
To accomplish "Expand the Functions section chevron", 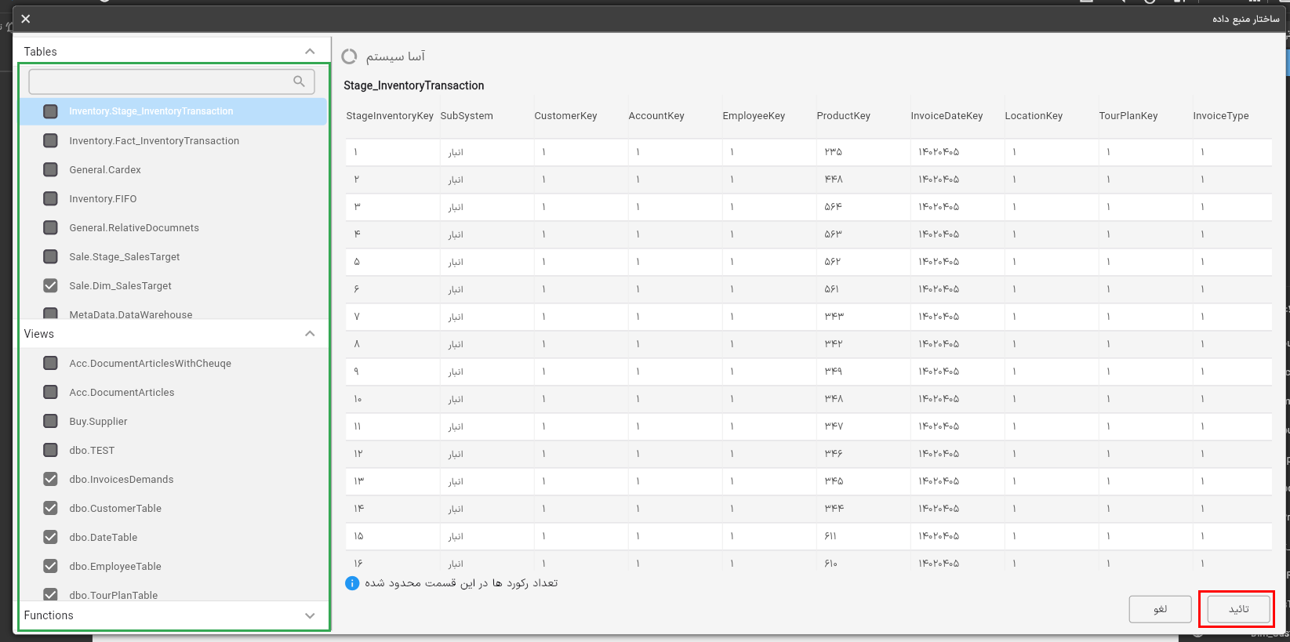I will pyautogui.click(x=310, y=615).
